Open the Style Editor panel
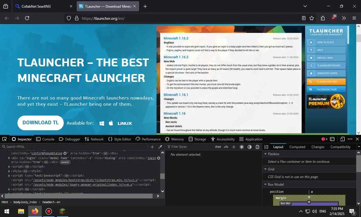Image resolution: width=361 pixels, height=217 pixels. pos(120,139)
